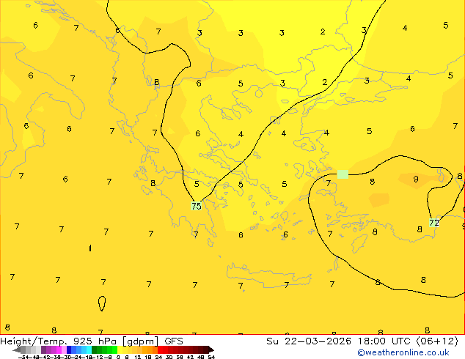Click the weatheronline.co.uk copyright link
This screenshot has width=465, height=359.
pos(403,352)
